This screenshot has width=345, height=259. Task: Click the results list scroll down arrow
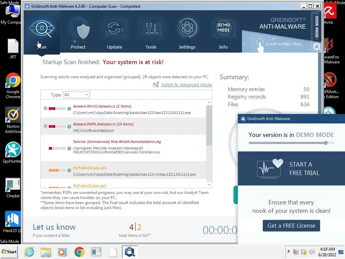coord(209,185)
